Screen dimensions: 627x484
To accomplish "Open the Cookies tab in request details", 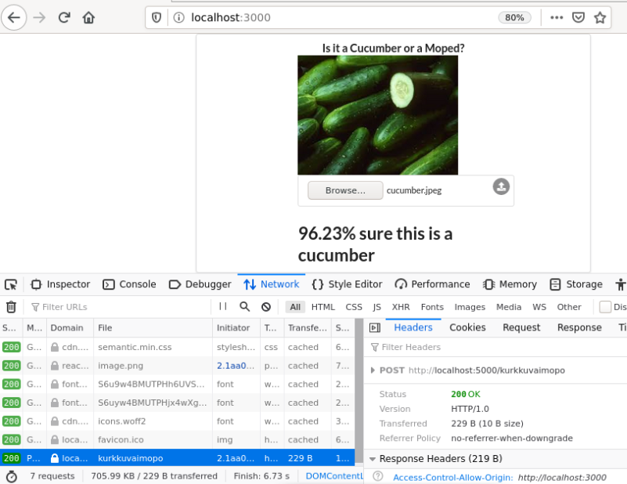I will pos(467,327).
